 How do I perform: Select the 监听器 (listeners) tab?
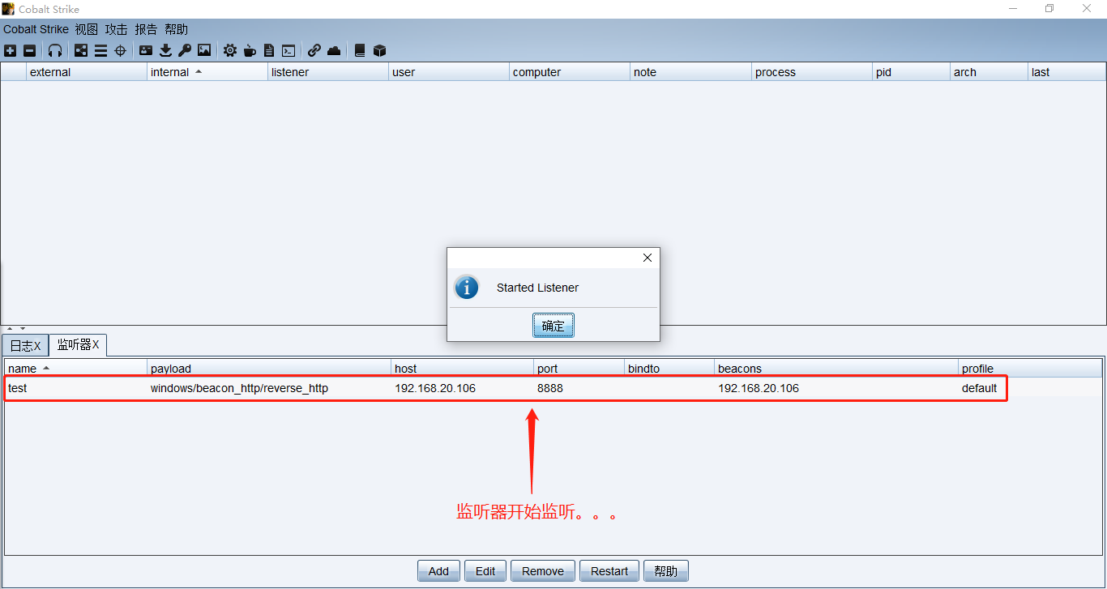tap(78, 344)
